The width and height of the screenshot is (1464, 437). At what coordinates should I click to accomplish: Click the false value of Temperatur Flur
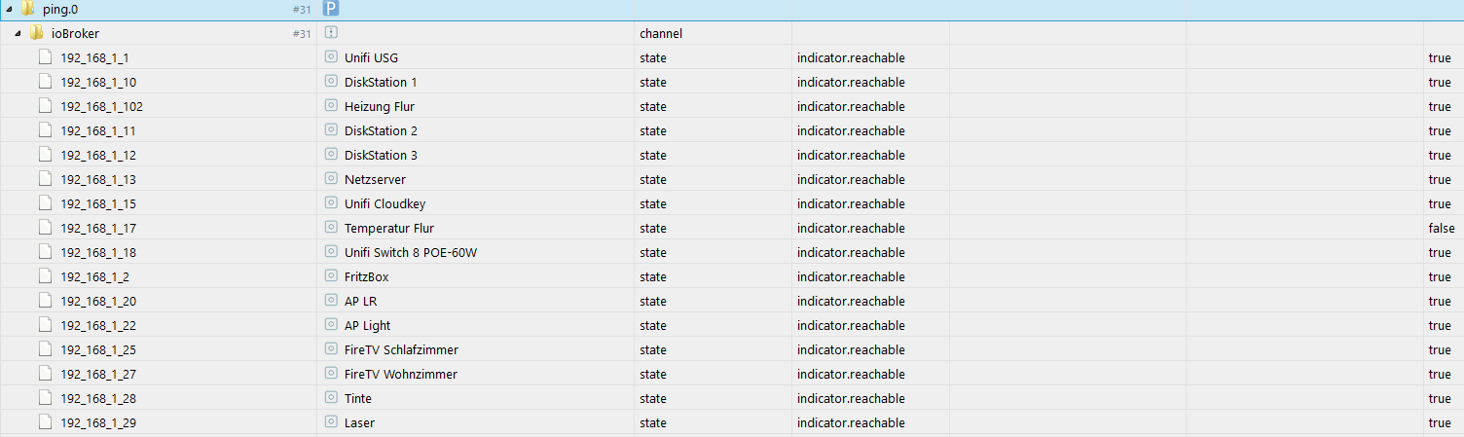pyautogui.click(x=1442, y=228)
